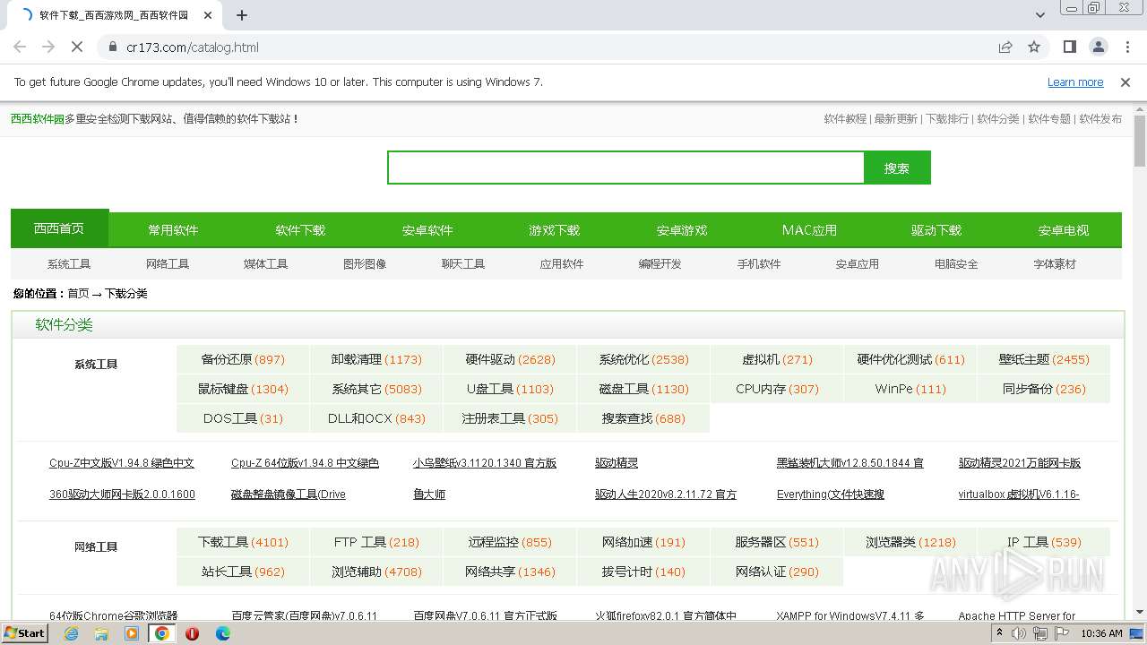Open the 软件发布 top link
Viewport: 1147px width, 645px height.
(x=1100, y=118)
